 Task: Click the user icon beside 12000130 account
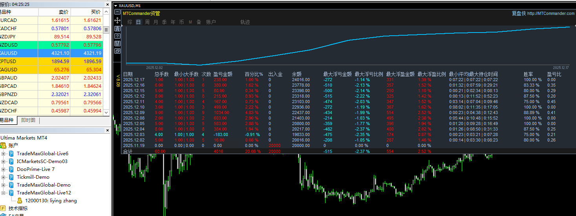pyautogui.click(x=20, y=200)
